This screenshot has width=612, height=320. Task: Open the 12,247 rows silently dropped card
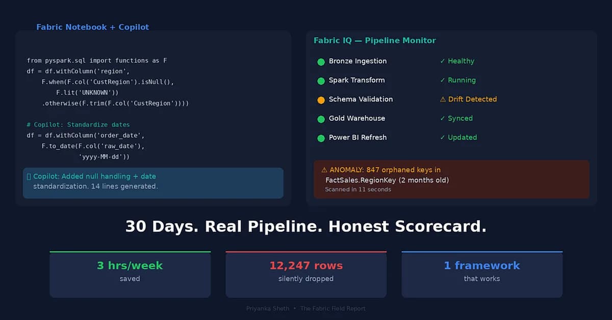[305, 273]
